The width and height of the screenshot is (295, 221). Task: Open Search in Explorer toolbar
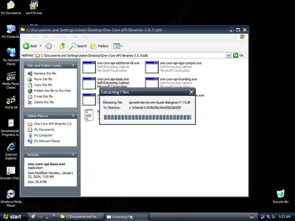(x=78, y=46)
